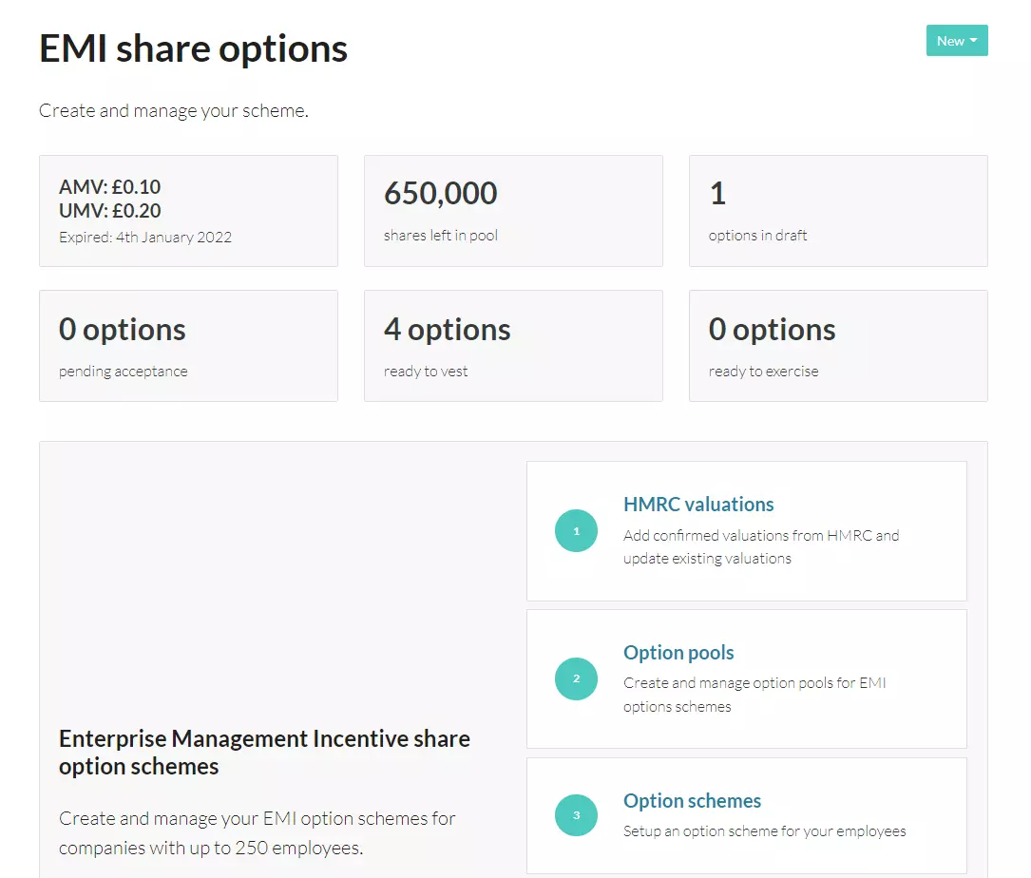Viewport: 1031px width, 878px height.
Task: Select the 650,000 shares left in pool card
Action: 513,211
